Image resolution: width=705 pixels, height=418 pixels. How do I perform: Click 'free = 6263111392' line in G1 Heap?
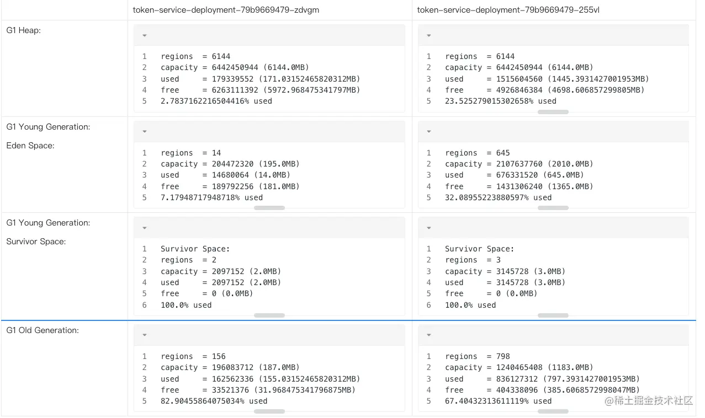261,90
